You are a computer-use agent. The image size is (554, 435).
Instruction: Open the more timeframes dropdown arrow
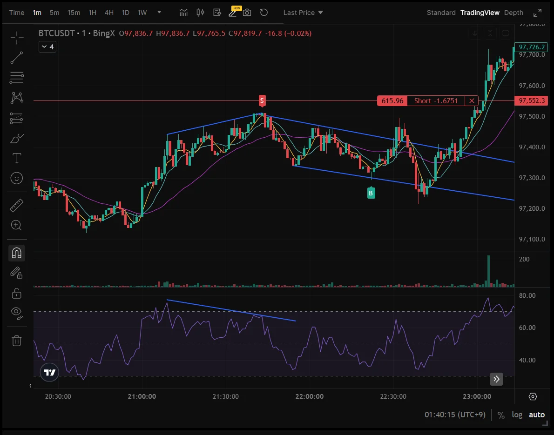[159, 13]
